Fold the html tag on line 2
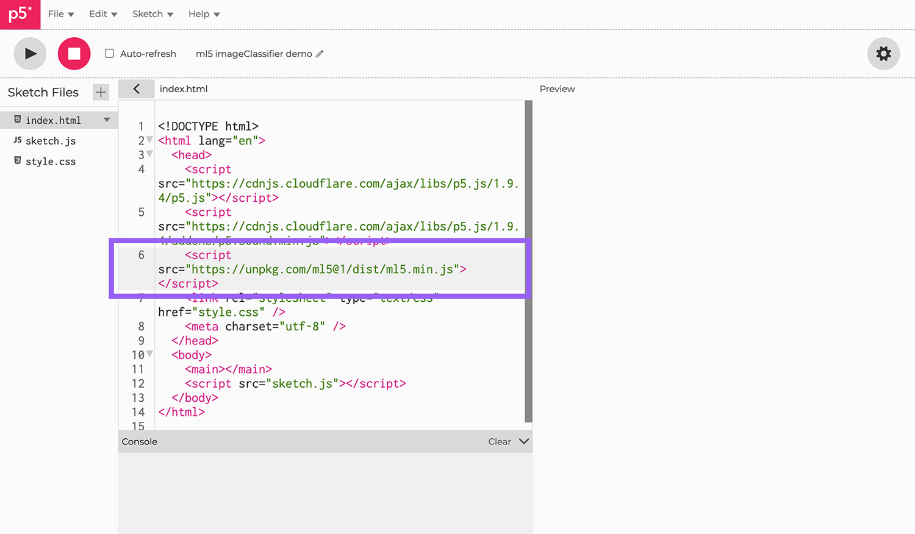Image resolution: width=915 pixels, height=534 pixels. pos(149,140)
